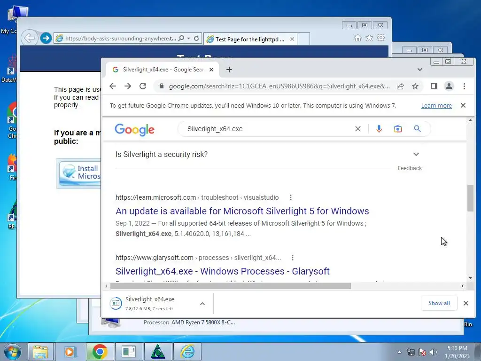Share this page using Chrome's share icon

tap(400, 86)
